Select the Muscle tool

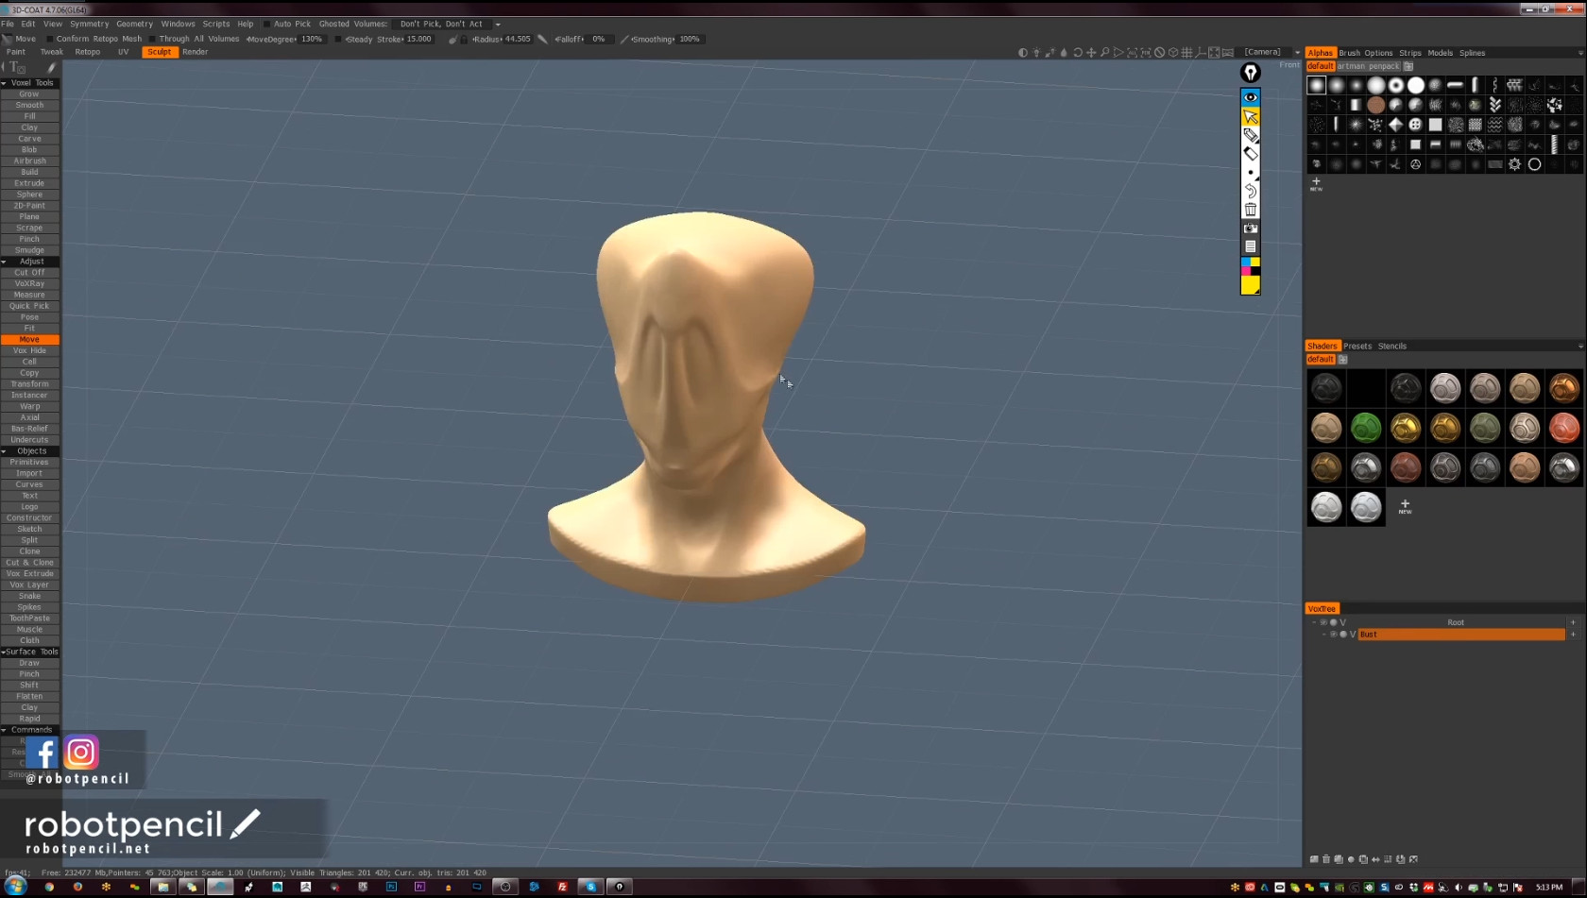[29, 630]
